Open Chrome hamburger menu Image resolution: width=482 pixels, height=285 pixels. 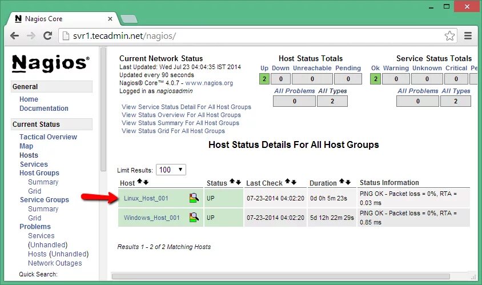[x=468, y=35]
